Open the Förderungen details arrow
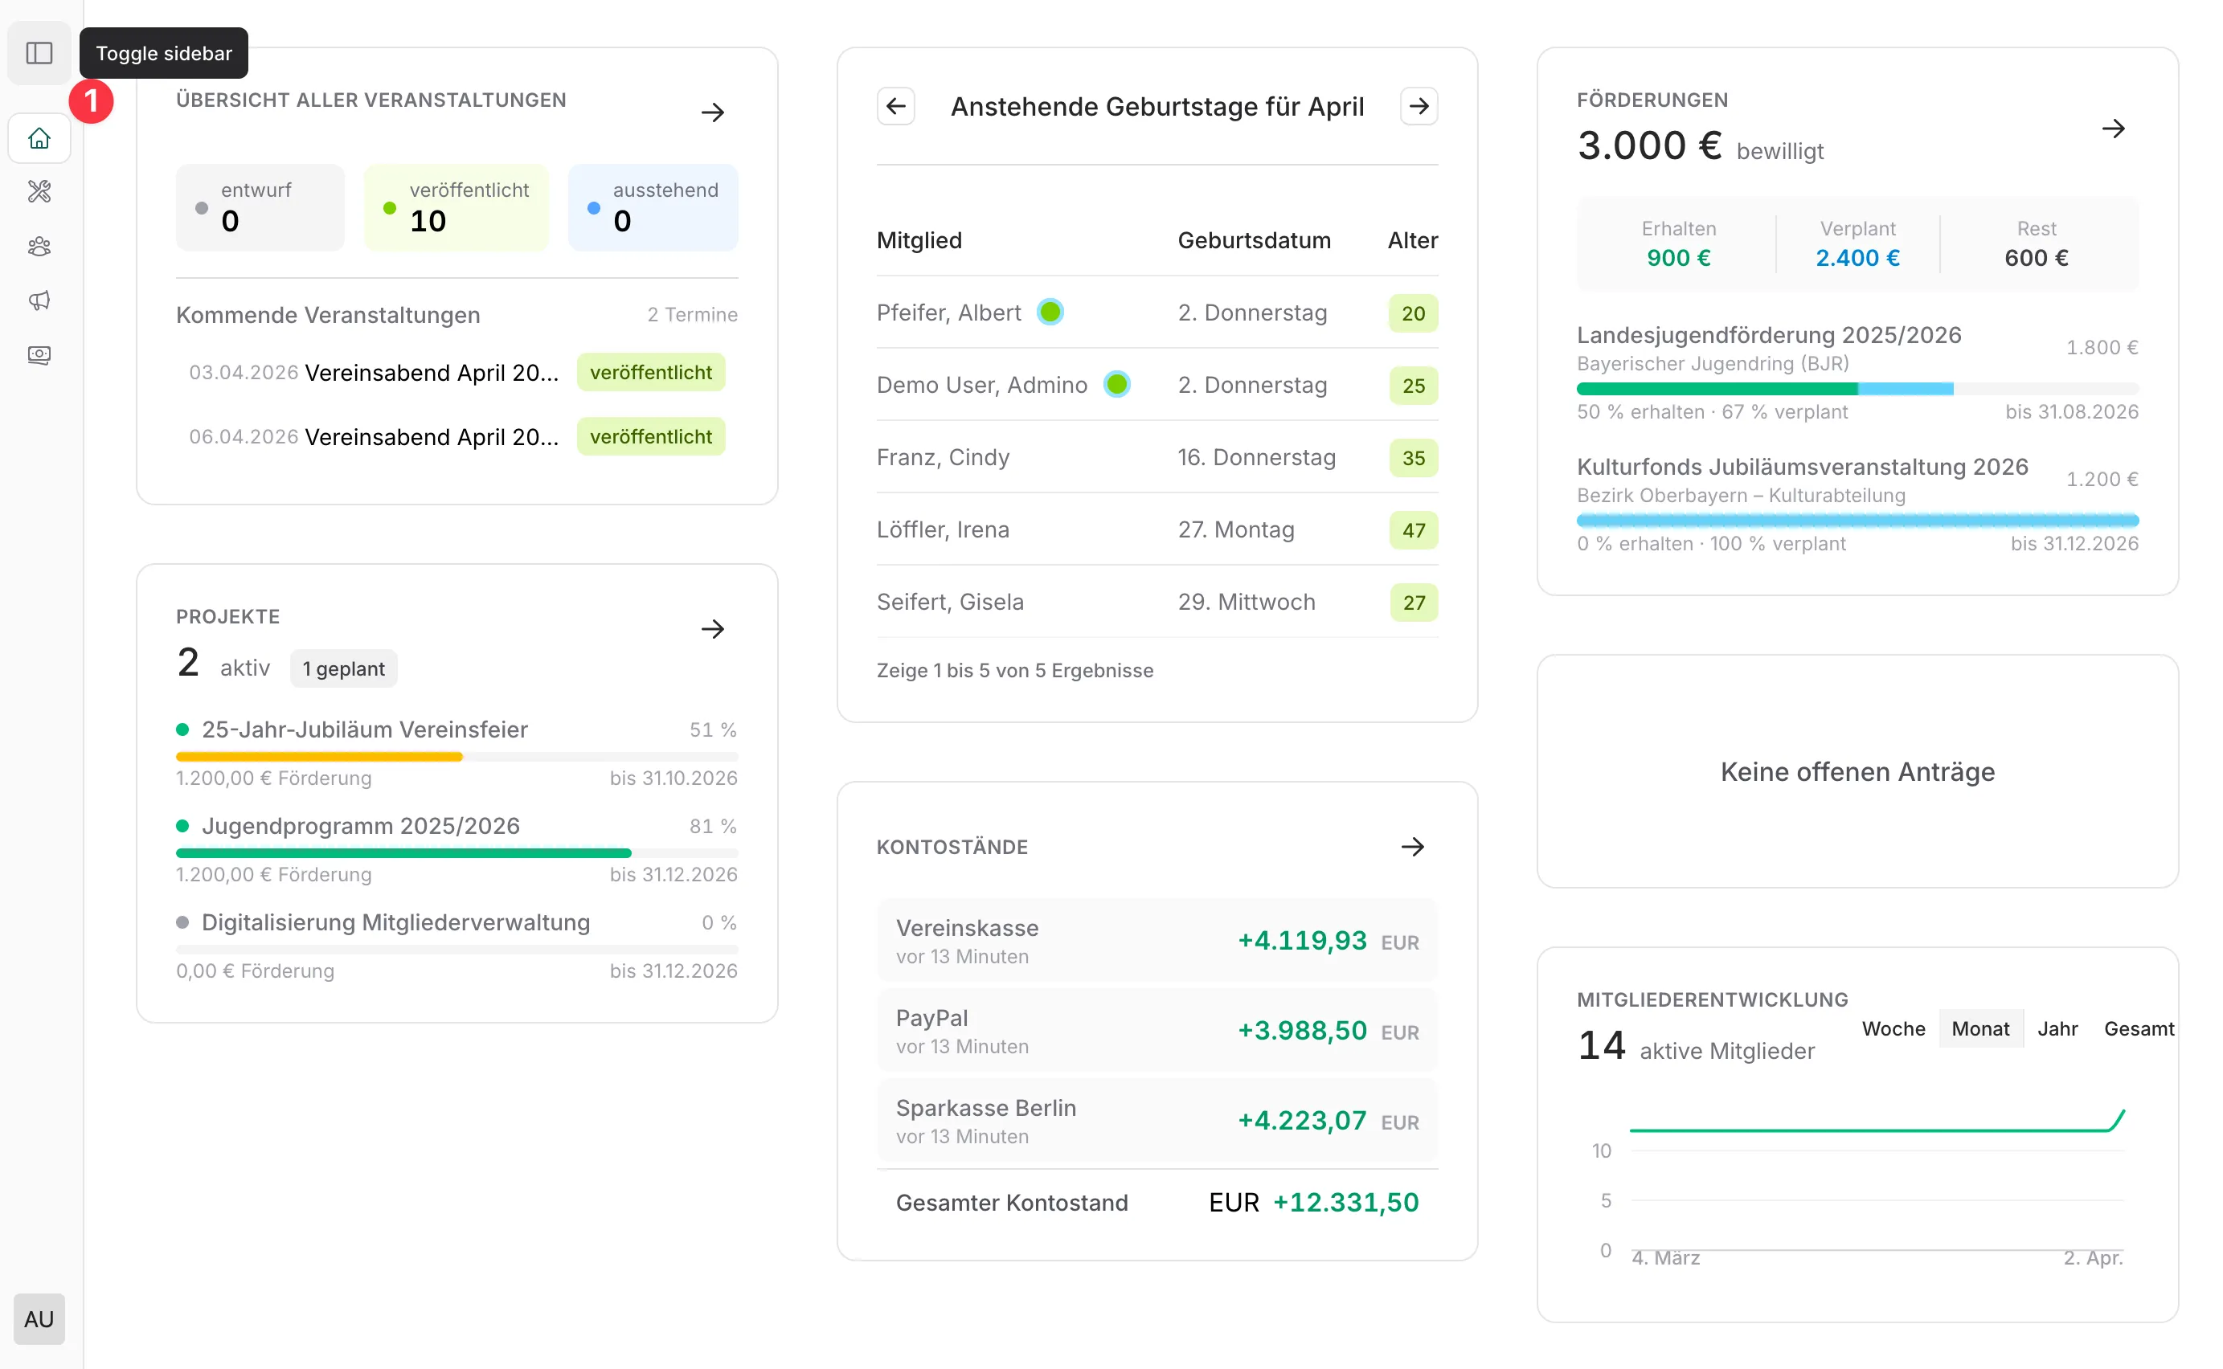The height and width of the screenshot is (1369, 2223). (2114, 129)
